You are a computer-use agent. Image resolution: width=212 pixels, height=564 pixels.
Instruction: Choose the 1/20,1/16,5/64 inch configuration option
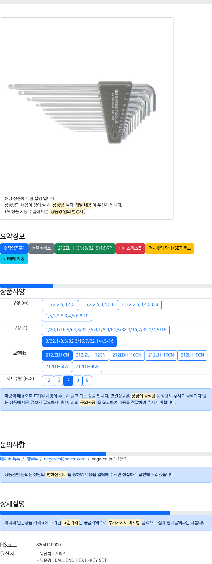(x=106, y=330)
